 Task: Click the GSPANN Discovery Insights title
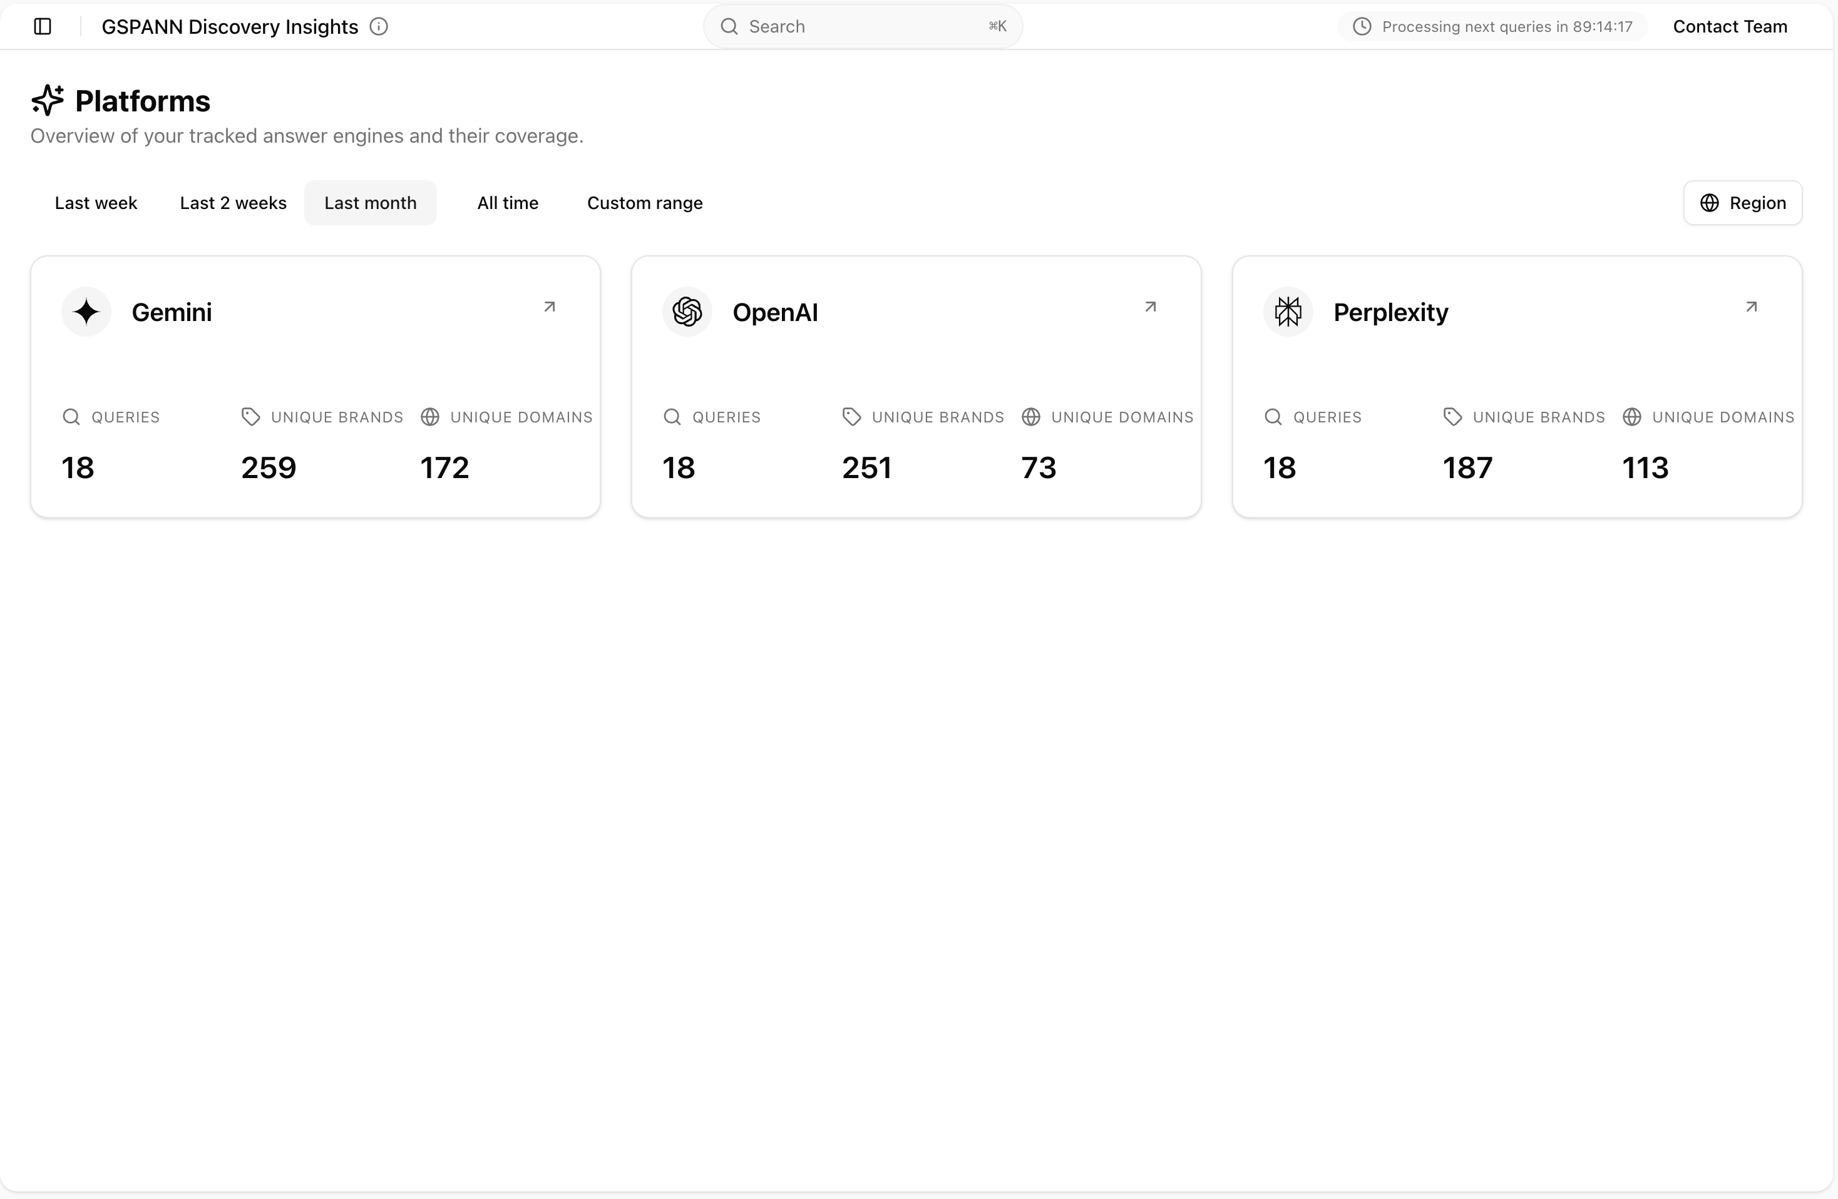tap(230, 26)
